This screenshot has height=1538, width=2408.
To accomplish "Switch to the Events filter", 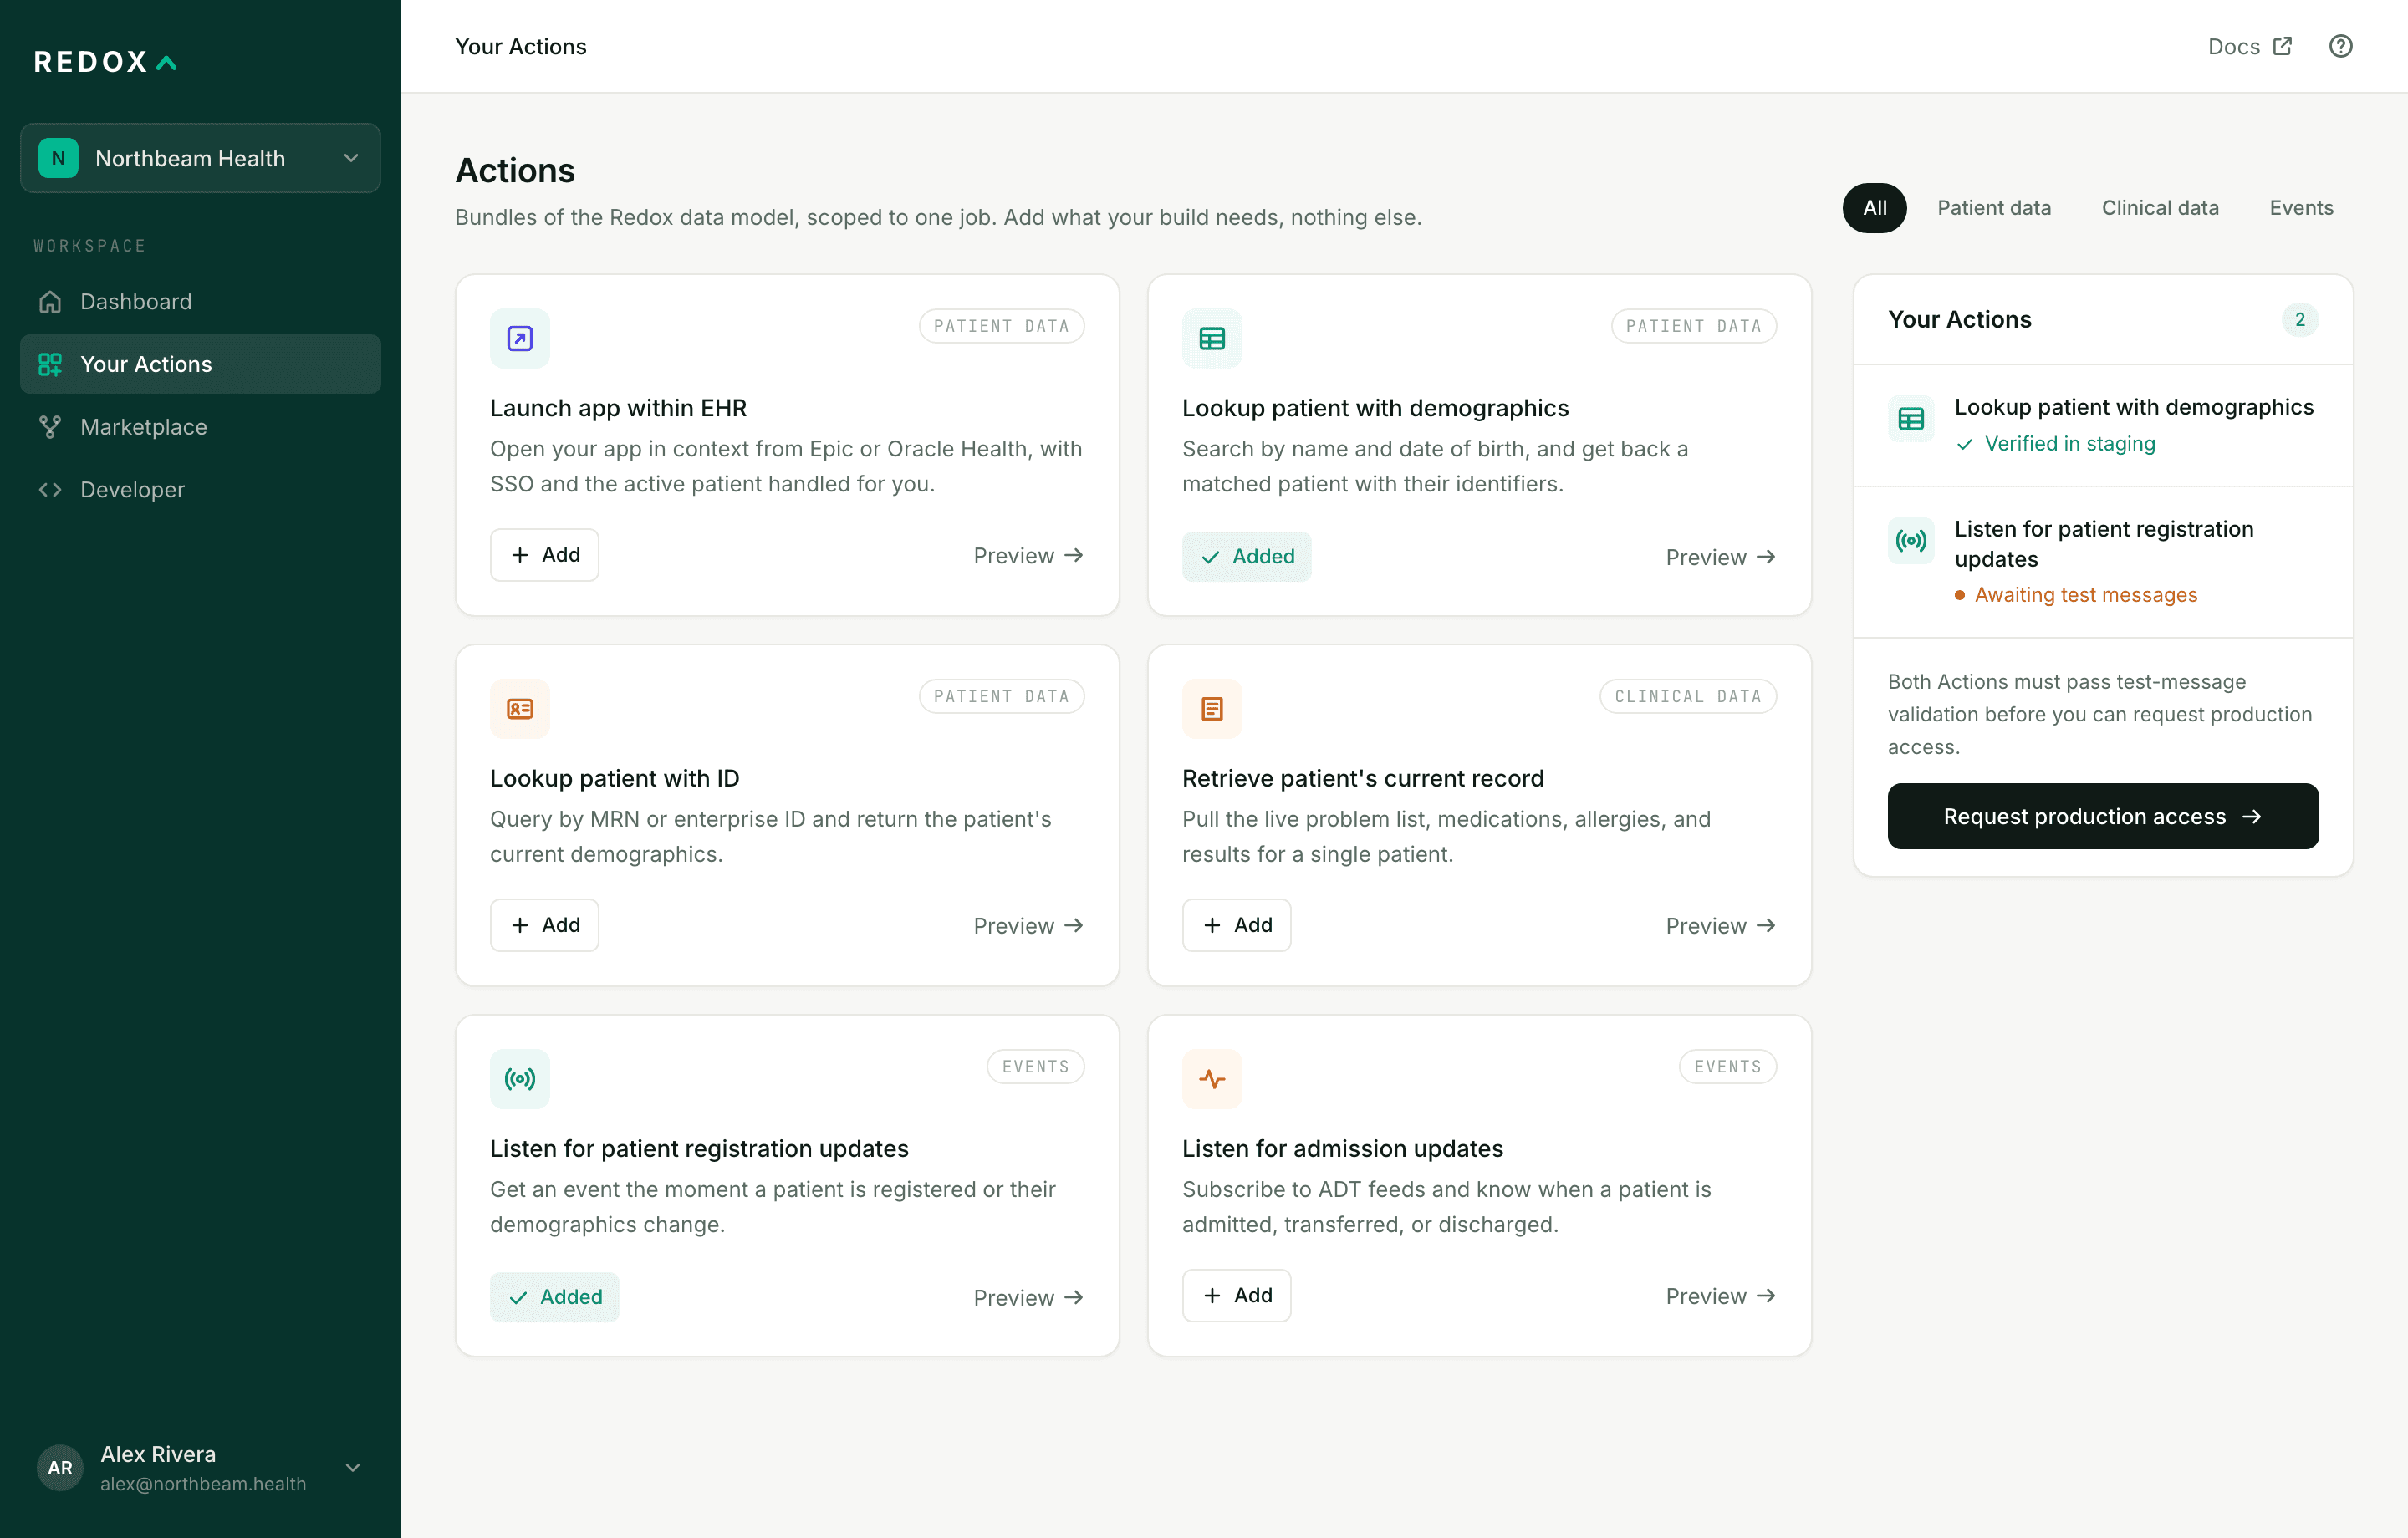I will point(2300,208).
